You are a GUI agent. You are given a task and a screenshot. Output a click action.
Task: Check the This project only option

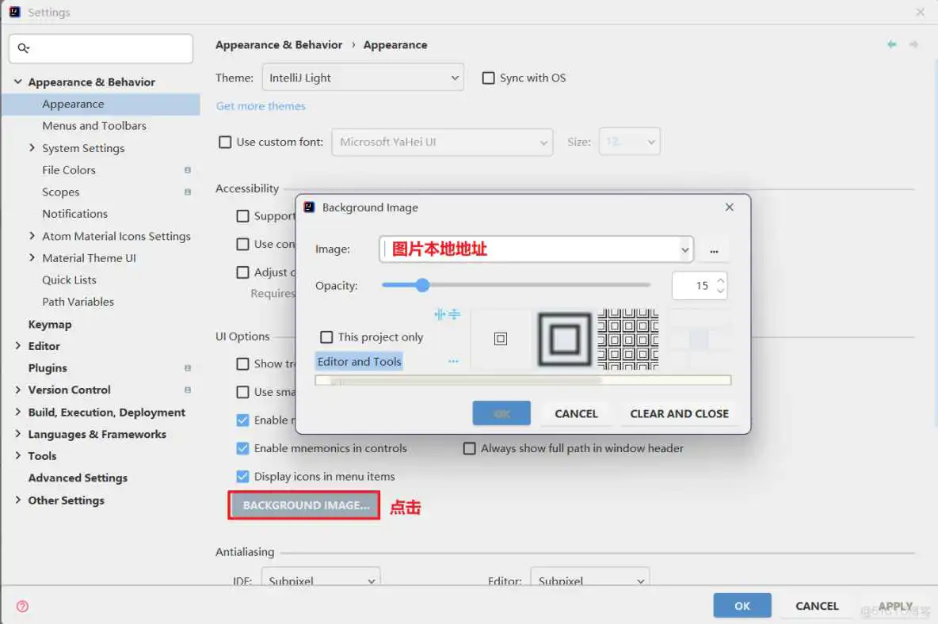click(x=326, y=337)
